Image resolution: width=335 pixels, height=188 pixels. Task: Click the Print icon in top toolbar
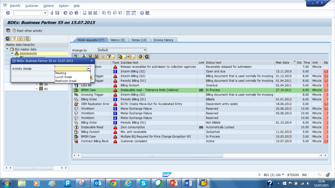(x=85, y=13)
